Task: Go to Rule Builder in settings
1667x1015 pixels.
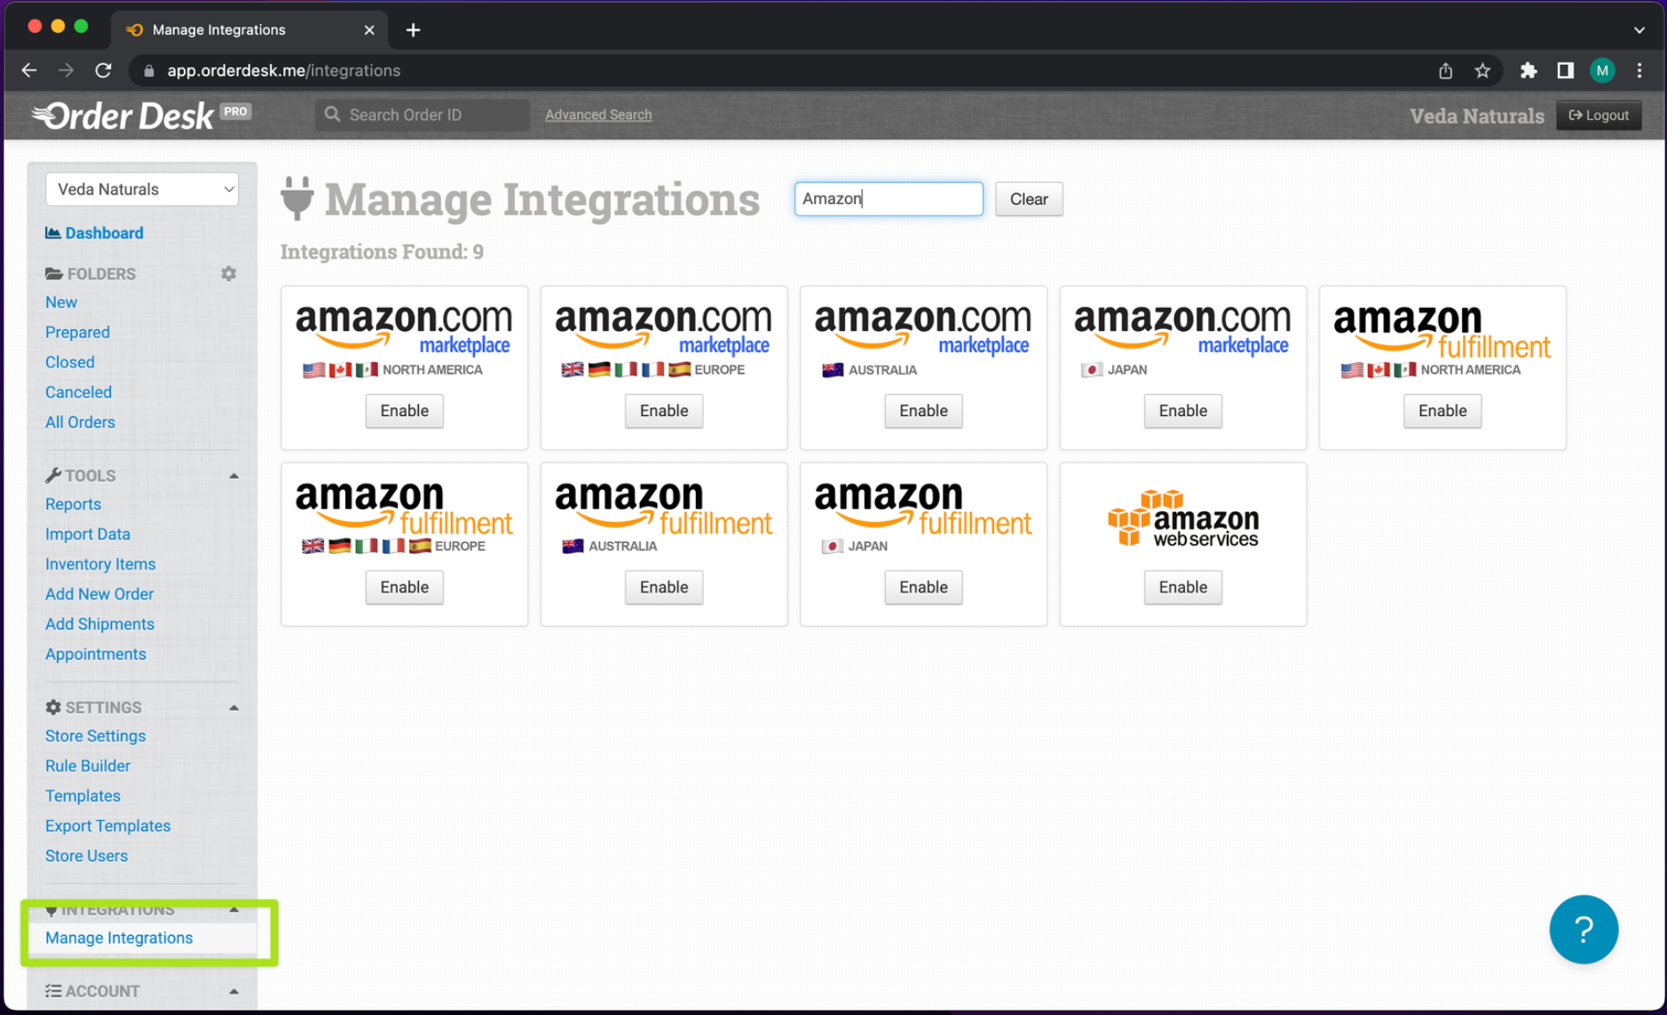Action: point(87,766)
